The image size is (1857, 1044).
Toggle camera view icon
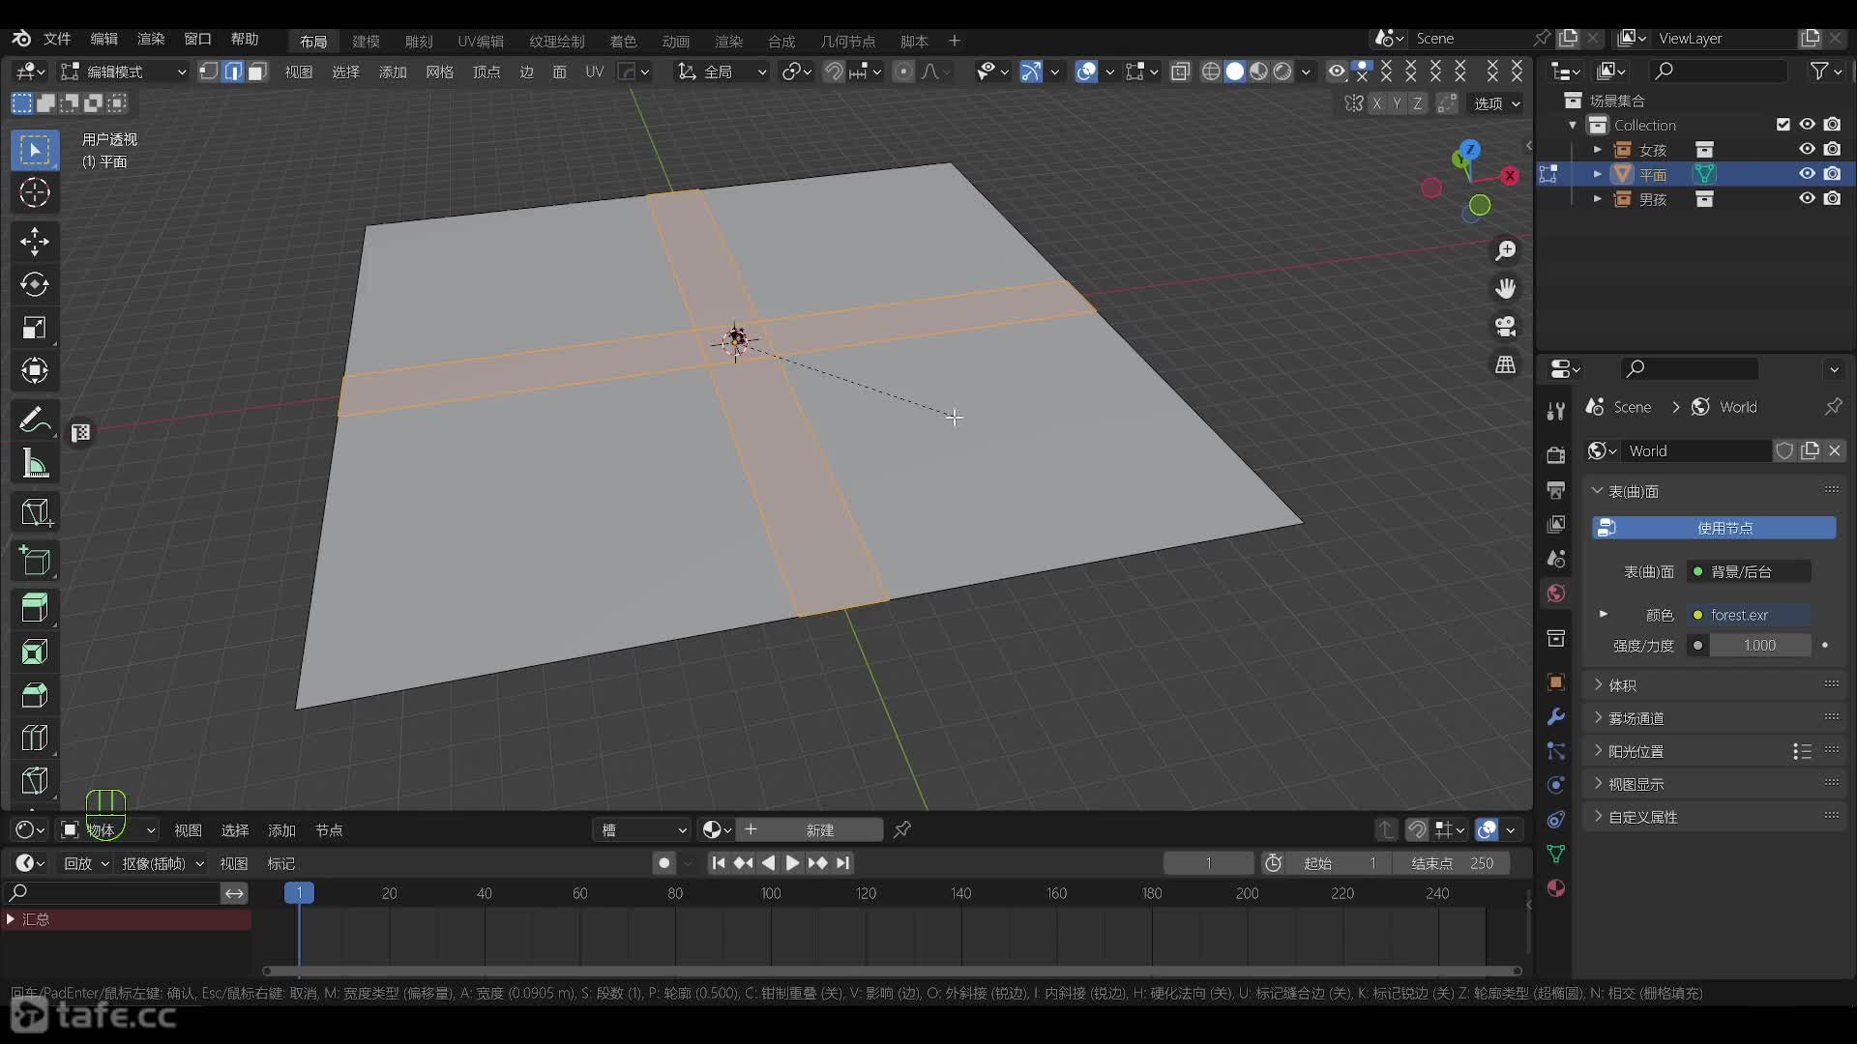pos(1505,326)
